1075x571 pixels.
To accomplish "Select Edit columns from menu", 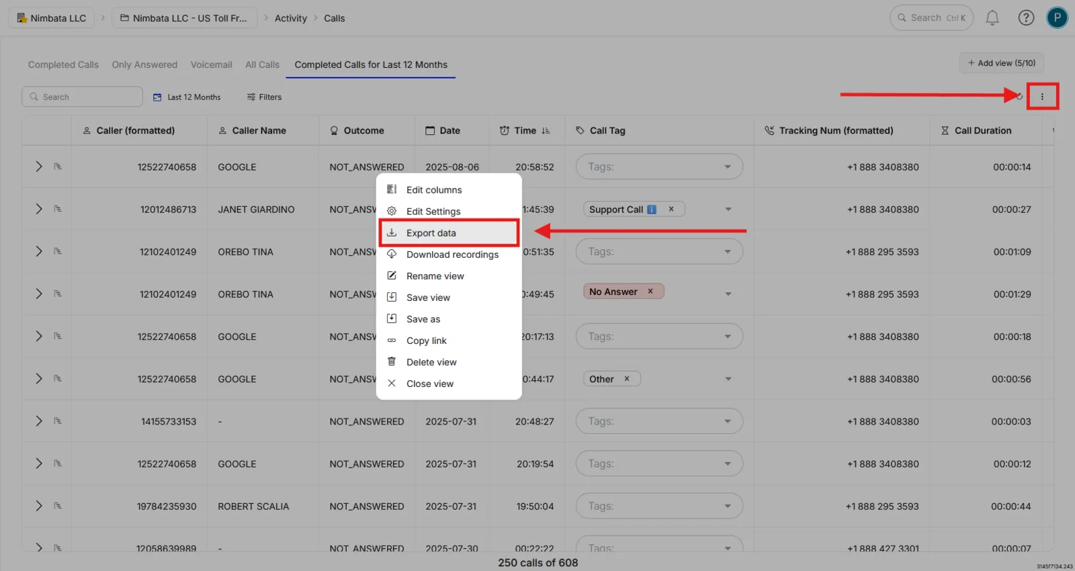I will (449, 190).
